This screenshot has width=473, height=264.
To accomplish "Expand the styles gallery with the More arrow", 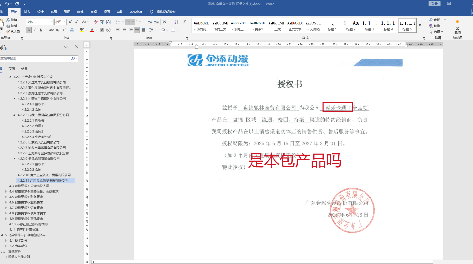I will click(x=420, y=25).
